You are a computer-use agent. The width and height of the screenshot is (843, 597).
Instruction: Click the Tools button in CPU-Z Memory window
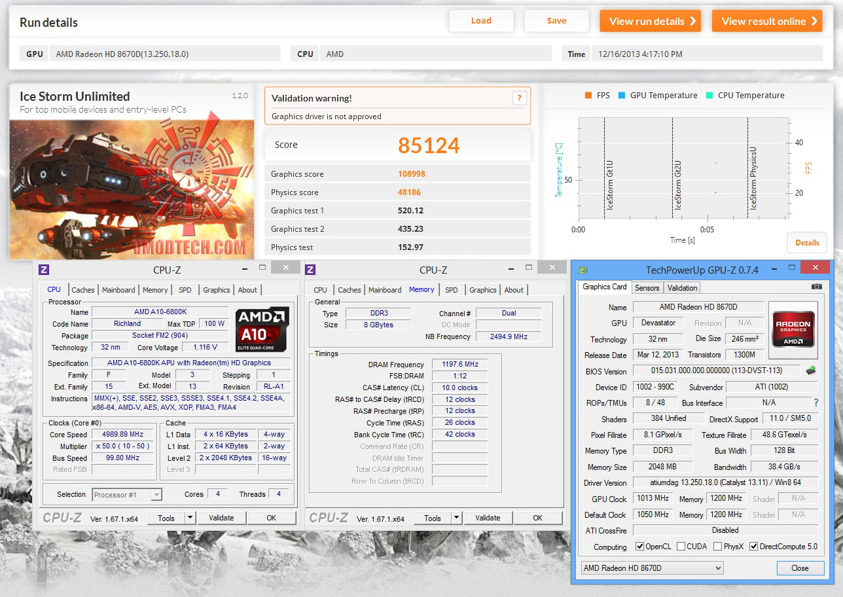point(433,518)
